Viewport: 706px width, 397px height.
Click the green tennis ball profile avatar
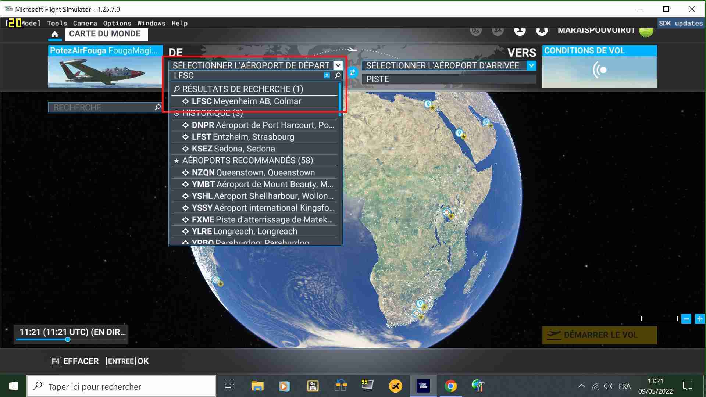646,31
